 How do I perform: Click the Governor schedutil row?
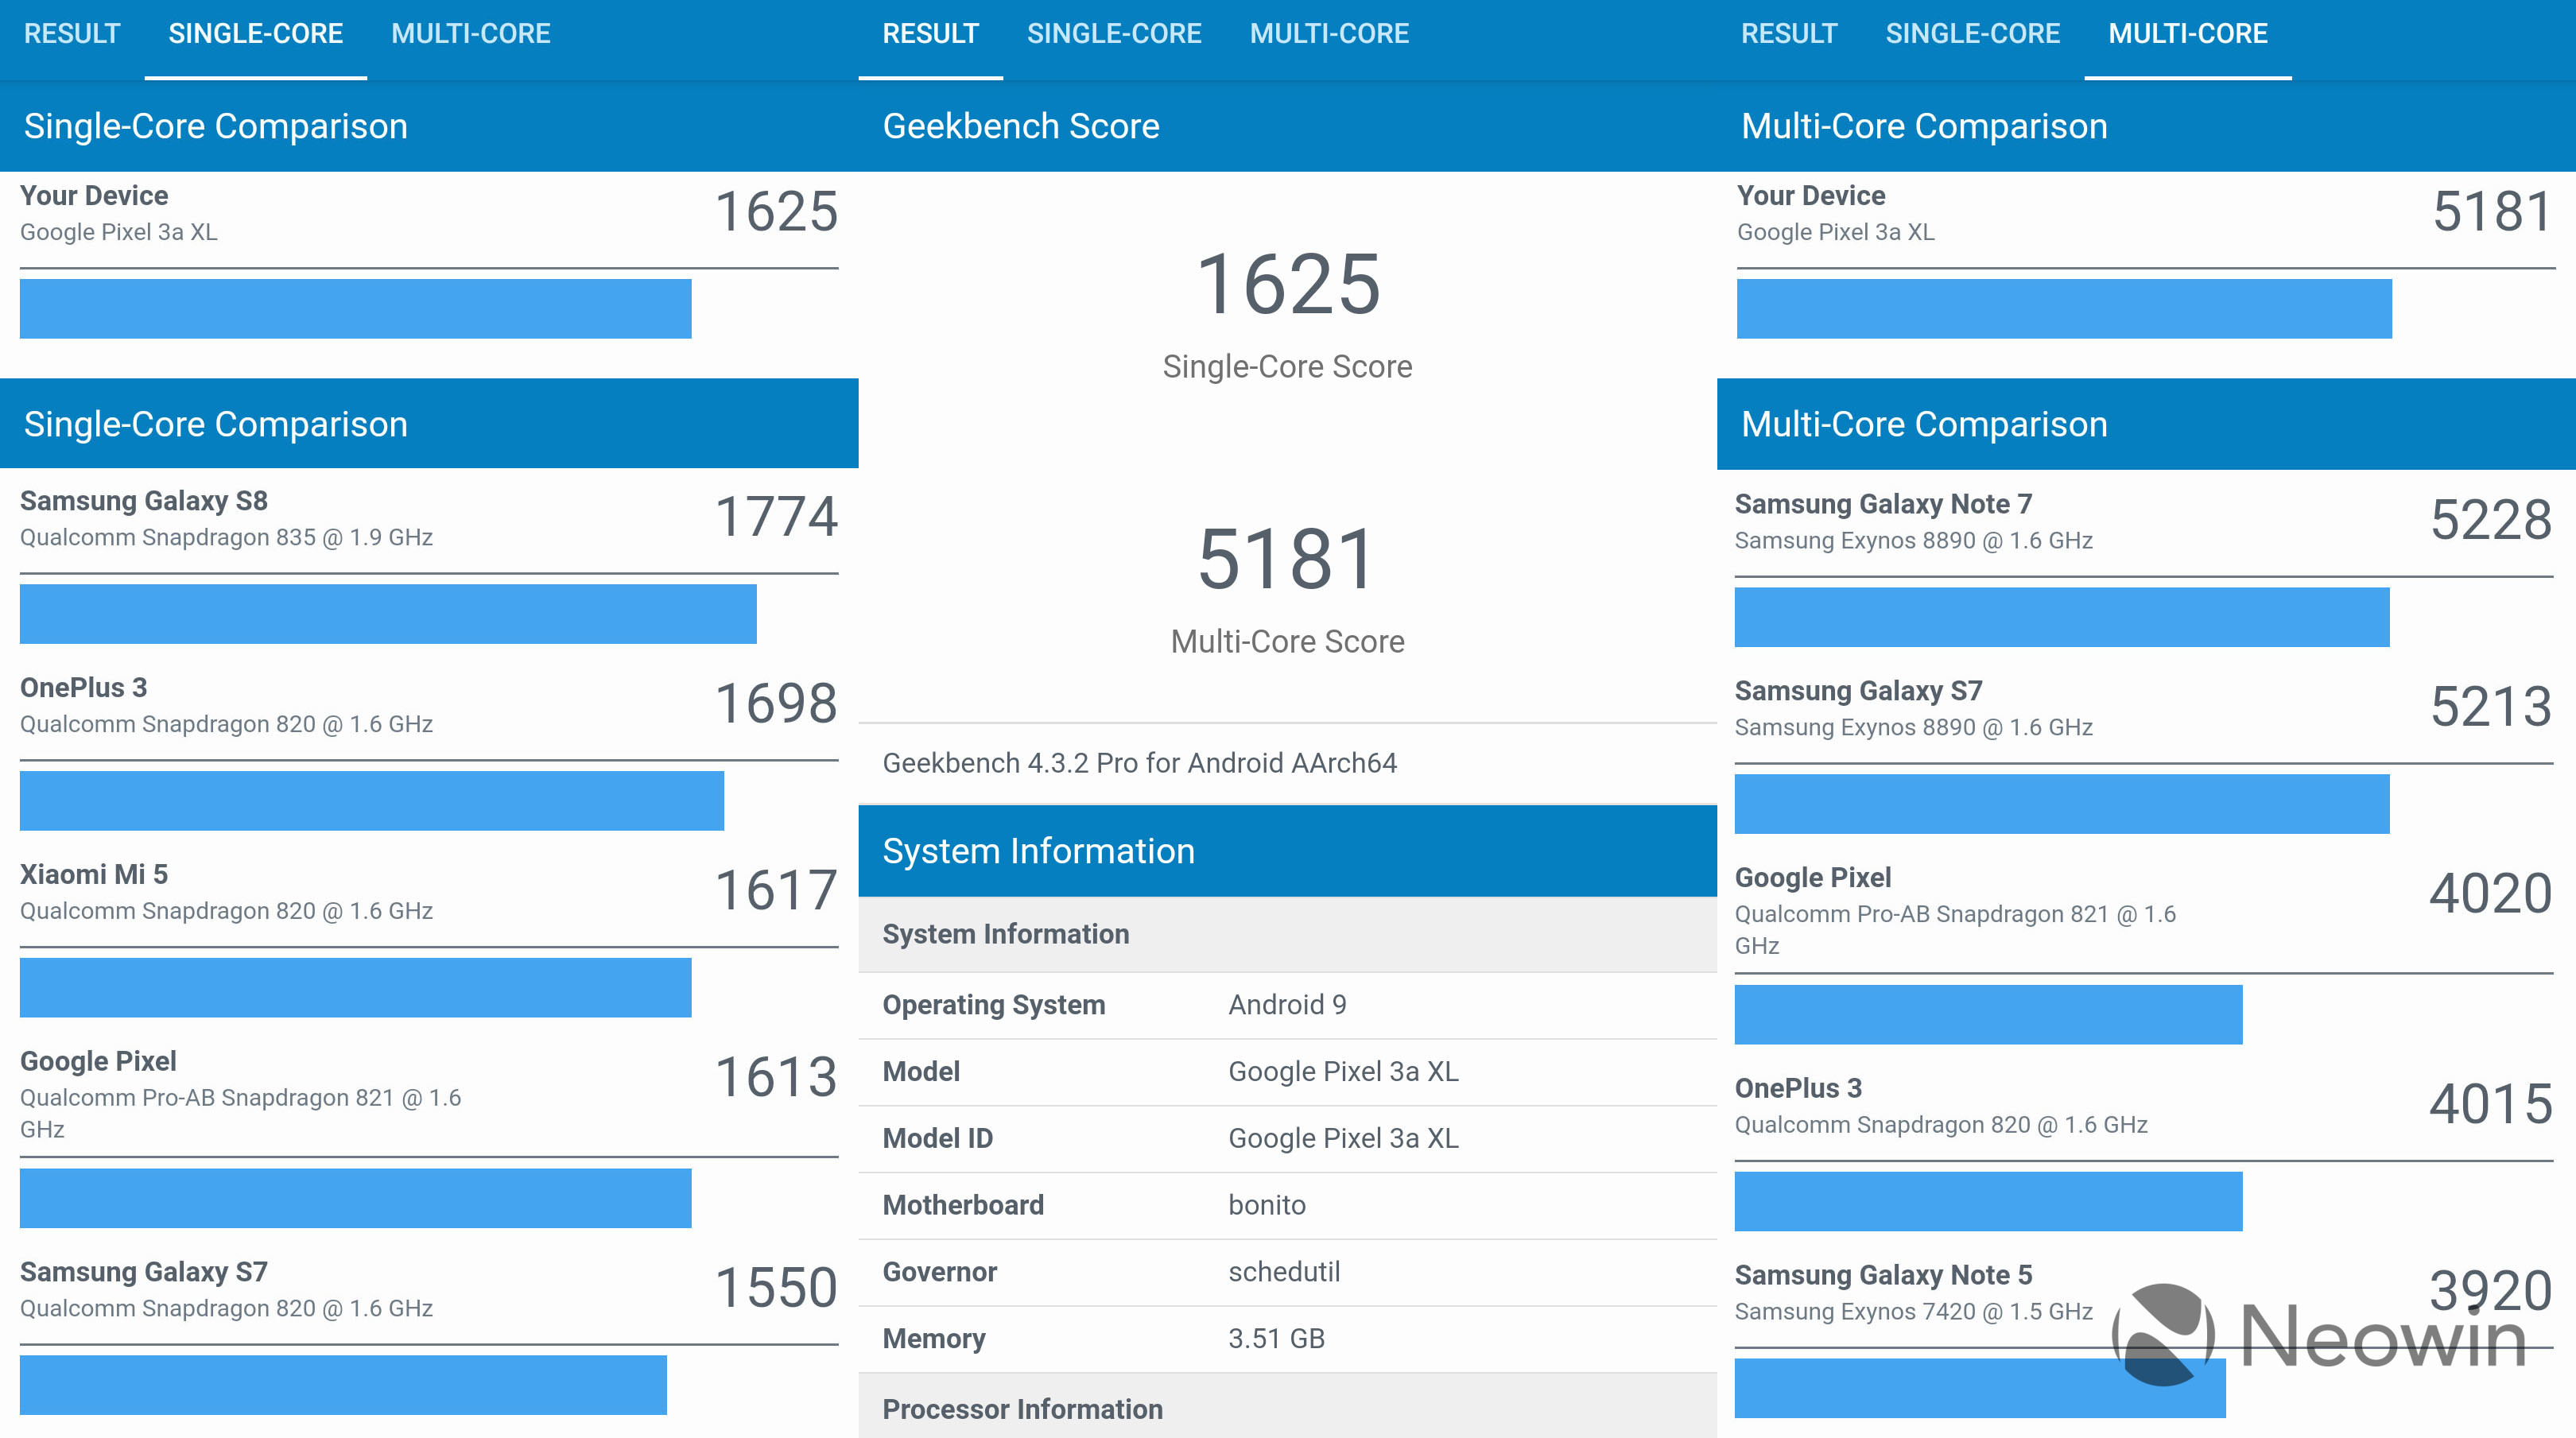point(1288,1273)
